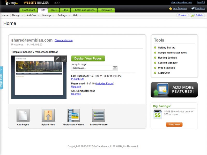Image resolution: width=207 pixels, height=155 pixels.
Task: Open Google Webmaster Tools link
Action: (x=172, y=53)
